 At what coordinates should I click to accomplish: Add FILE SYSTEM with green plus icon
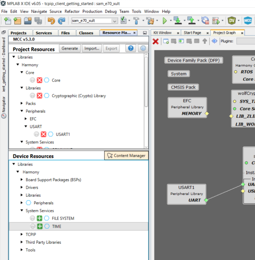pos(39,218)
